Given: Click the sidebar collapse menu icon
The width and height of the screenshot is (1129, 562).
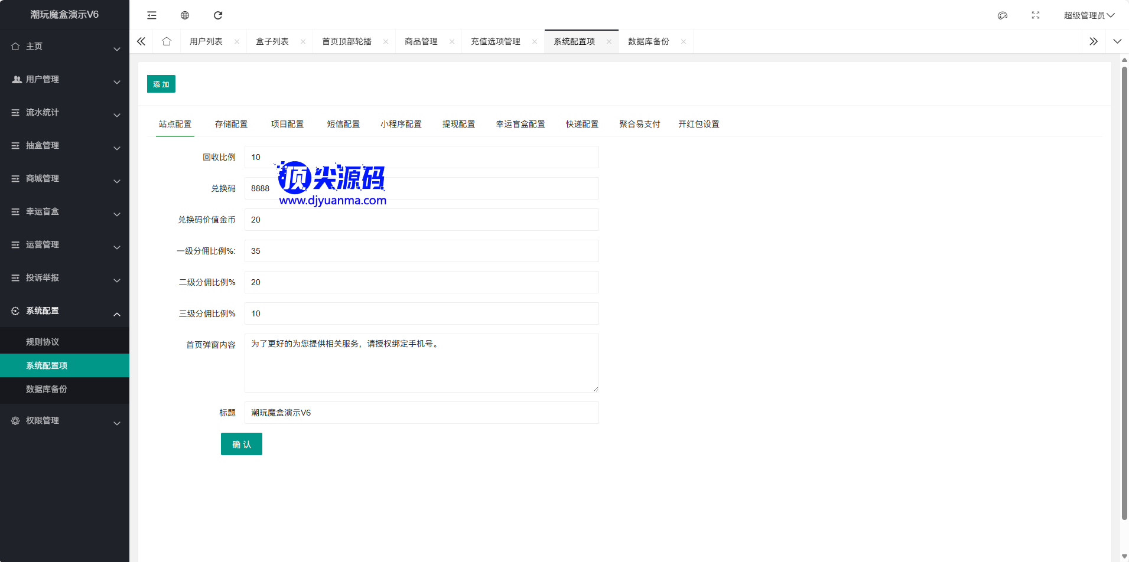Looking at the screenshot, I should (152, 15).
